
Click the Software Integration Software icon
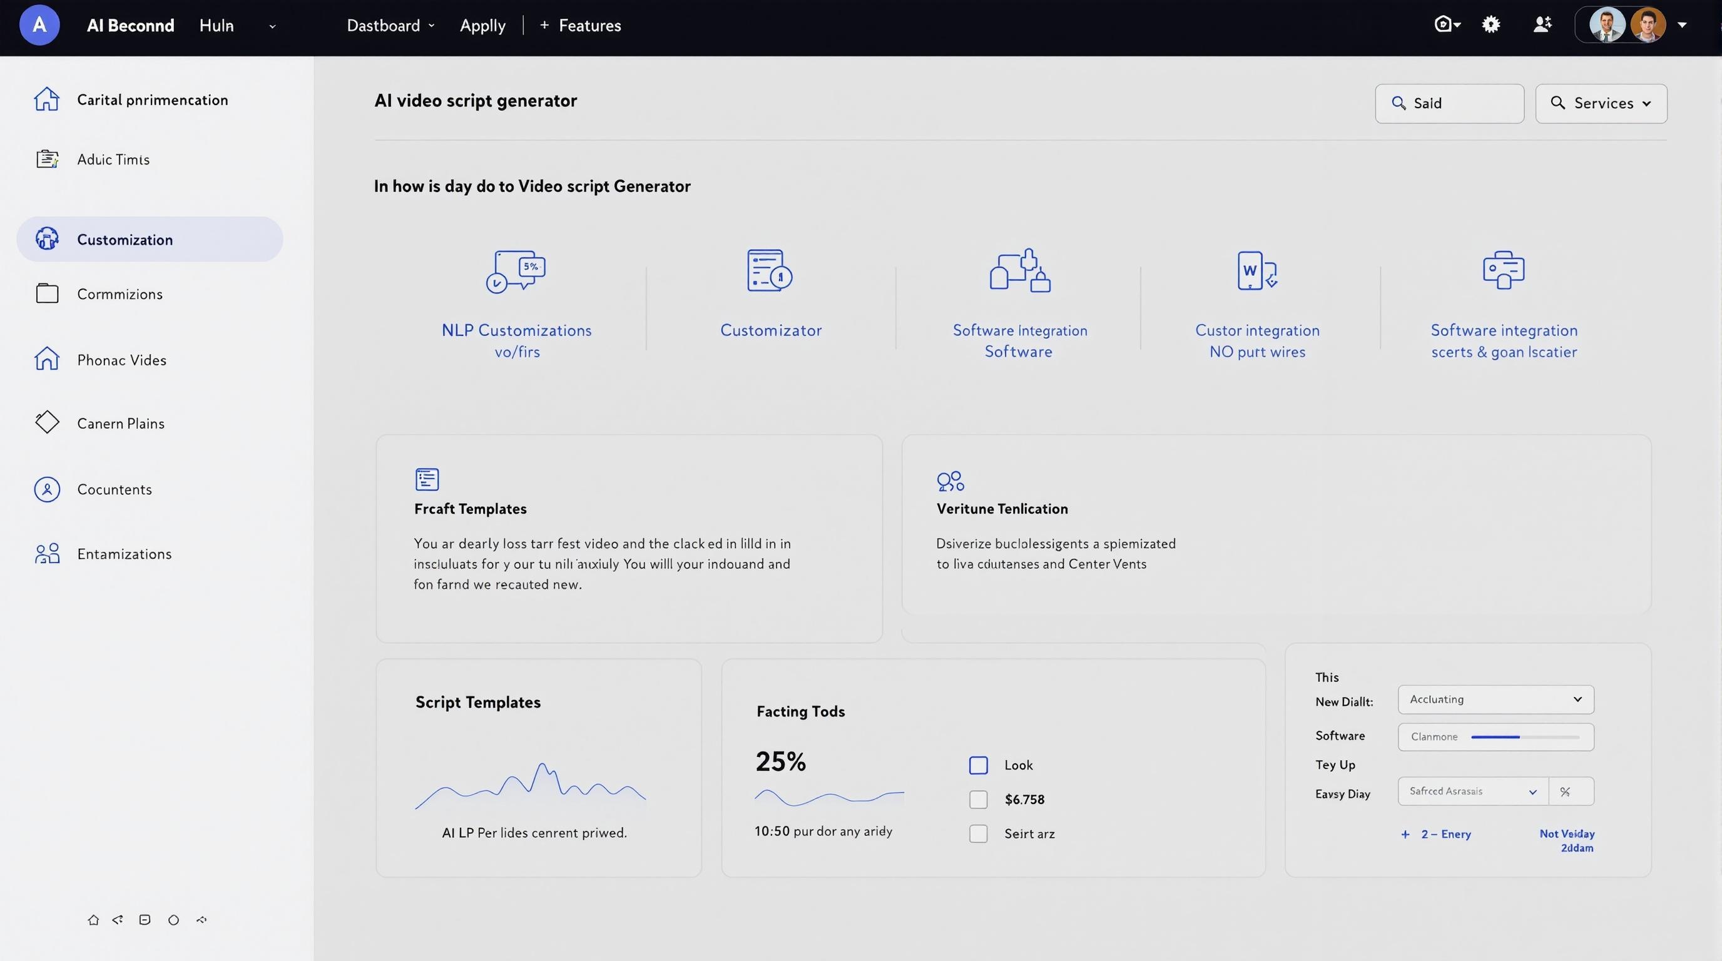click(x=1019, y=270)
